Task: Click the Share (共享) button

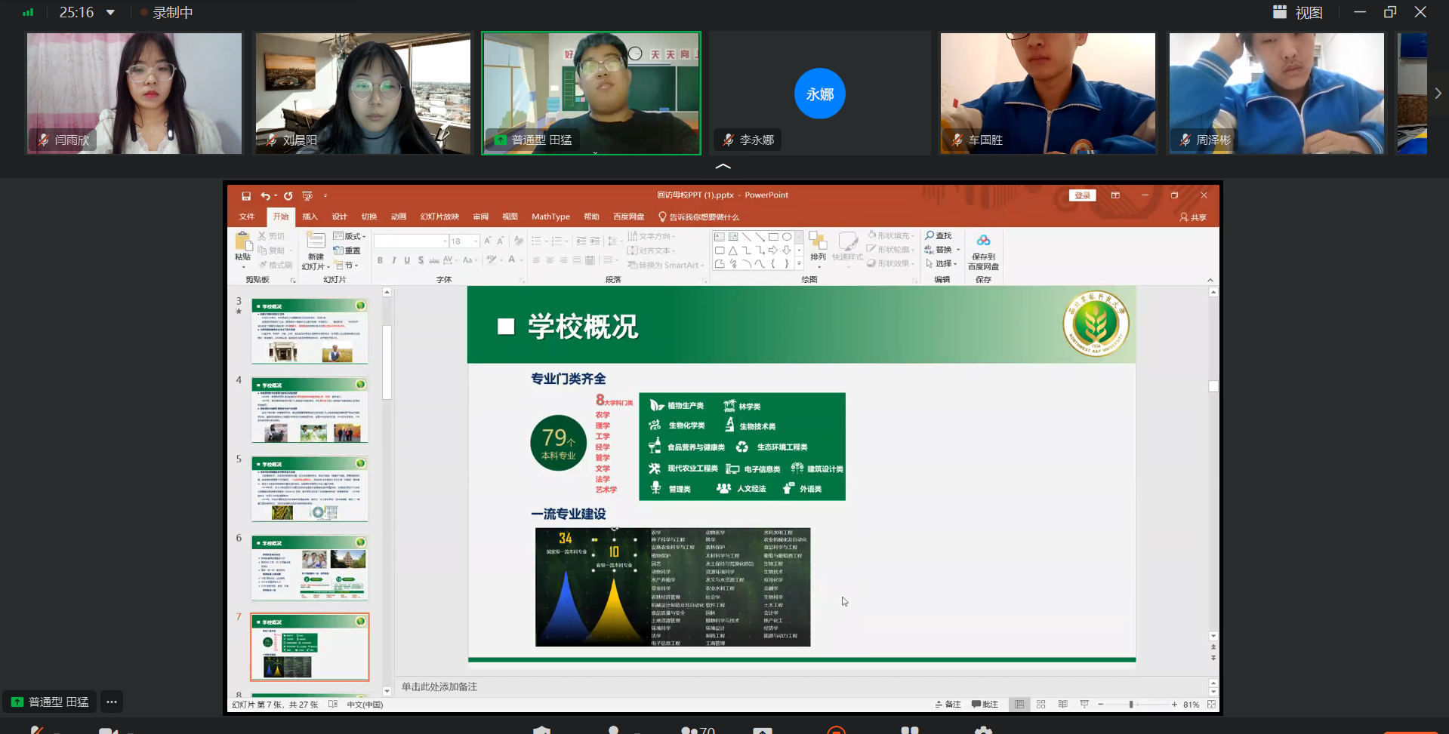Action: click(x=1193, y=217)
